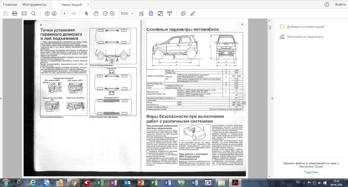The height and width of the screenshot is (187, 348).
Task: Select the arrow selection tool
Action: click(x=87, y=13)
